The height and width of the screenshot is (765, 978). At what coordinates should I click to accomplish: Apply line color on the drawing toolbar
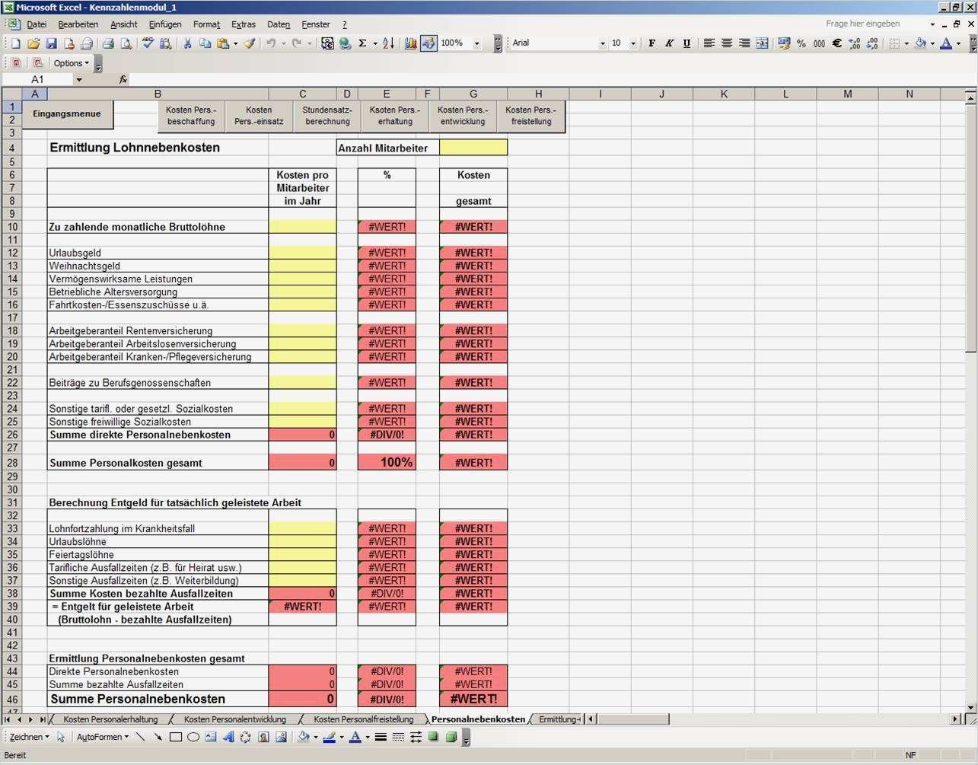[x=330, y=737]
